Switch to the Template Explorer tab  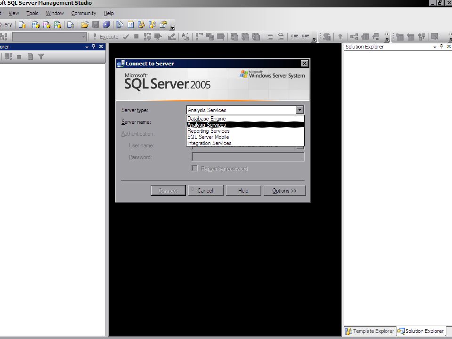point(370,331)
